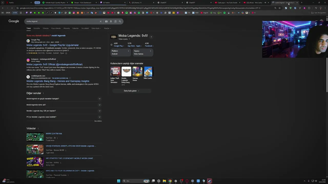The image size is (328, 184).
Task: Open the options menu beside Diğer sorular
Action: coord(43,93)
